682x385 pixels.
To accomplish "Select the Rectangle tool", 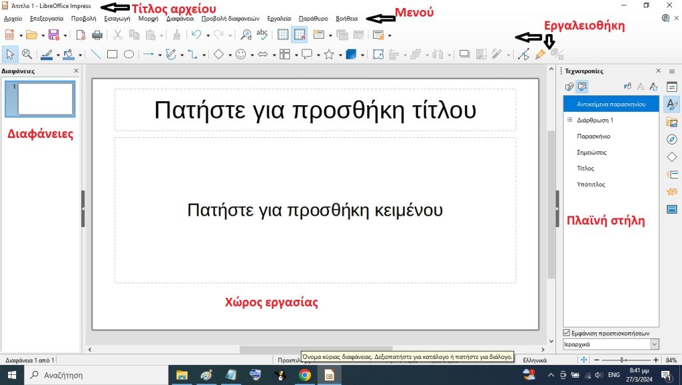I will coord(112,55).
